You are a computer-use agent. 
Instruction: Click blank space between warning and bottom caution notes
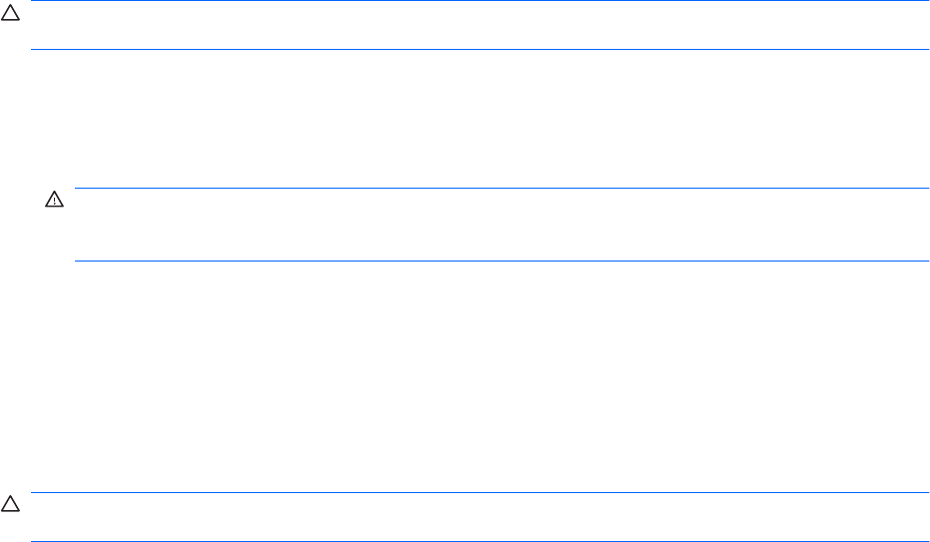tap(479, 377)
